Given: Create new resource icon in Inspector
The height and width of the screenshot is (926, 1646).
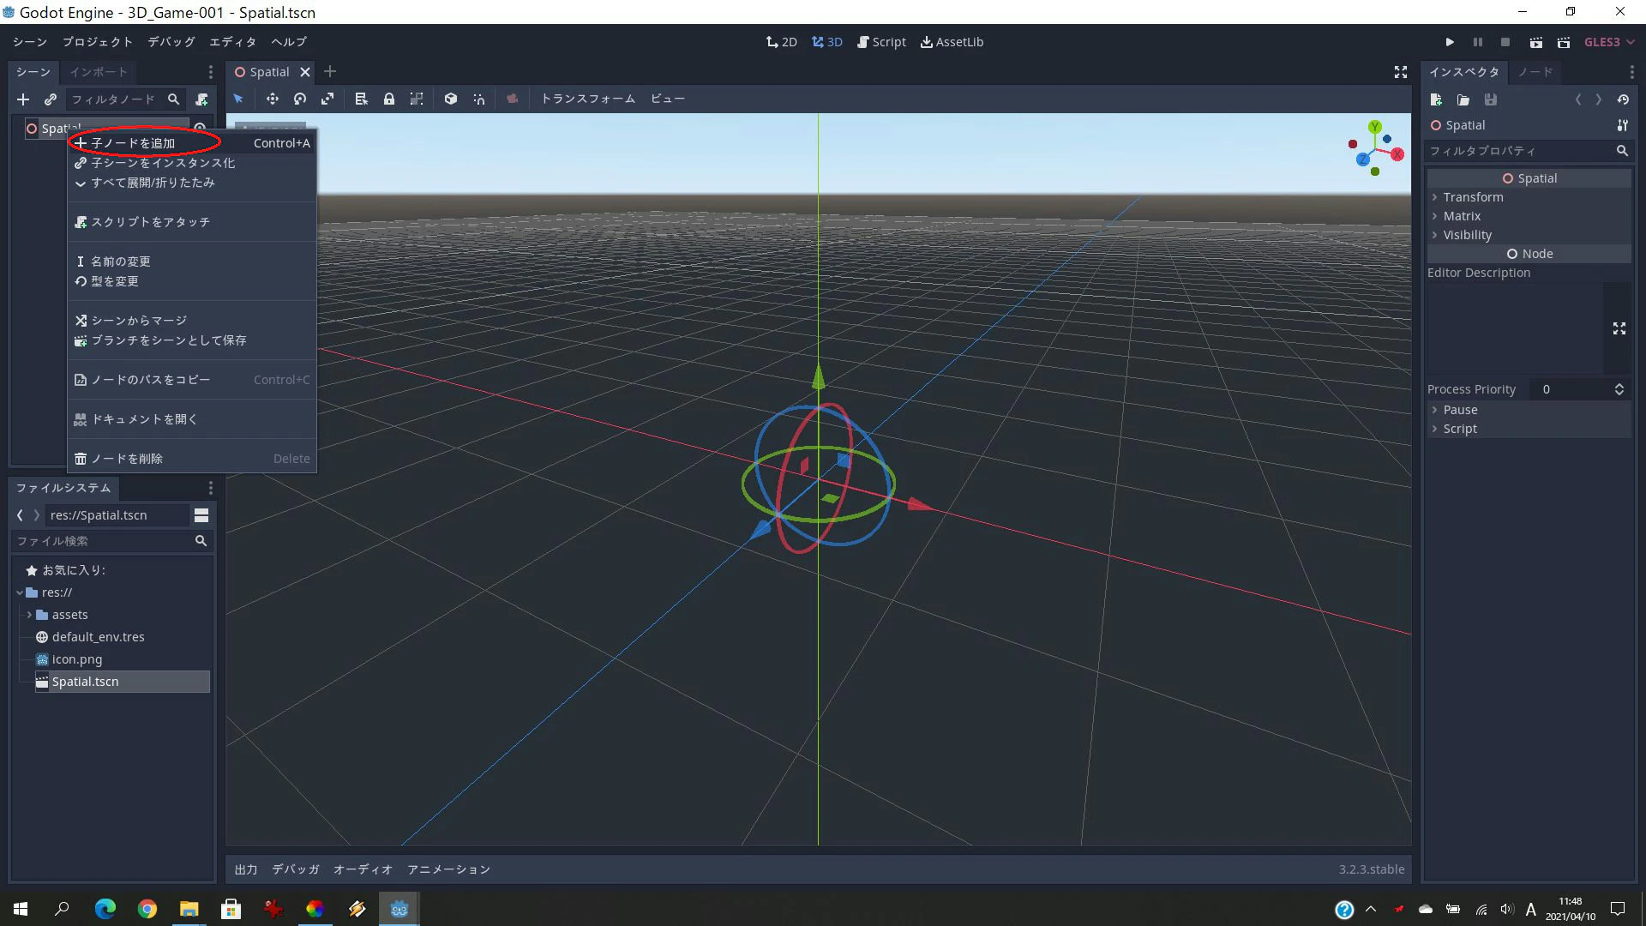Looking at the screenshot, I should pos(1436,99).
